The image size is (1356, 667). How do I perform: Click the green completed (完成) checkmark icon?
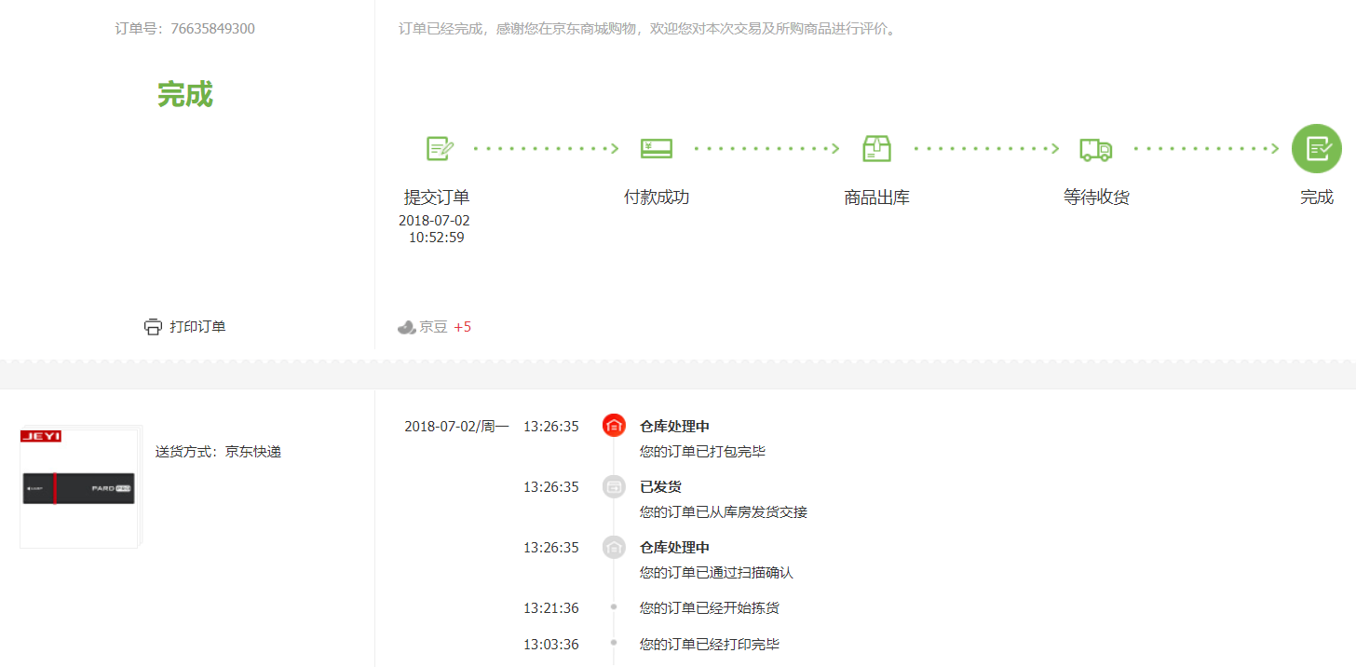pos(1316,148)
